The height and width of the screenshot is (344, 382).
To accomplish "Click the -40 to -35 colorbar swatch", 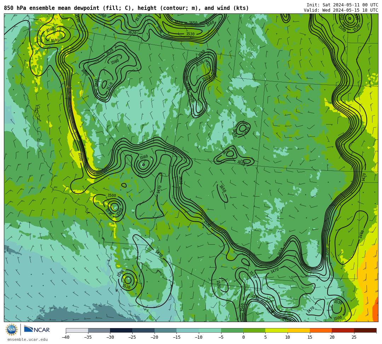I will pos(77,330).
